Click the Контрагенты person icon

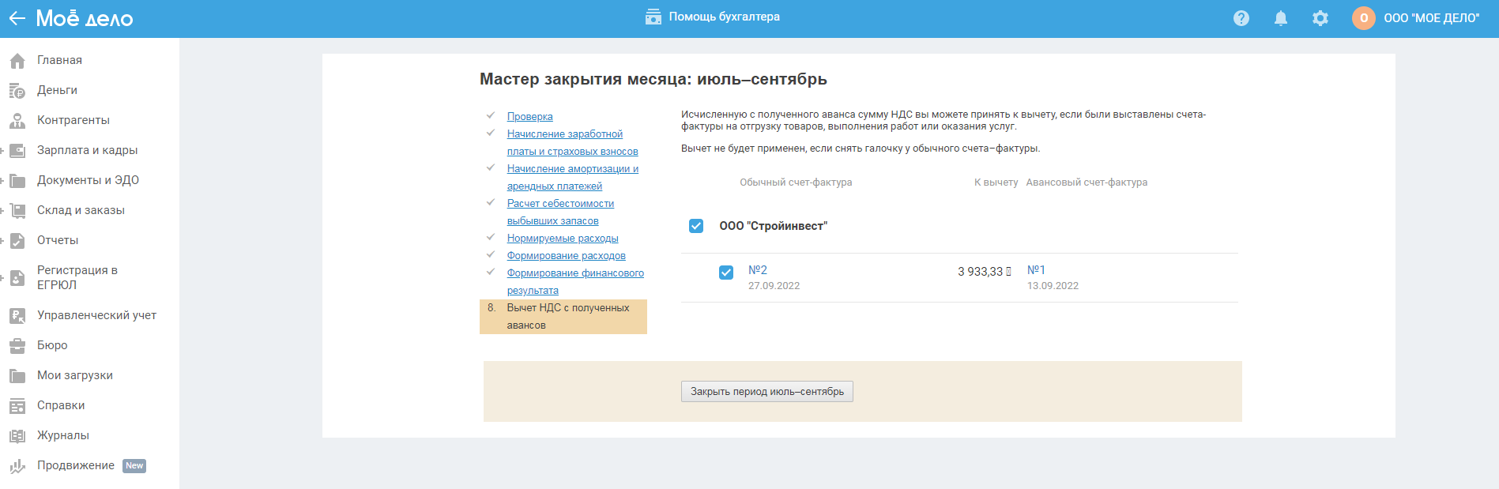click(x=17, y=120)
